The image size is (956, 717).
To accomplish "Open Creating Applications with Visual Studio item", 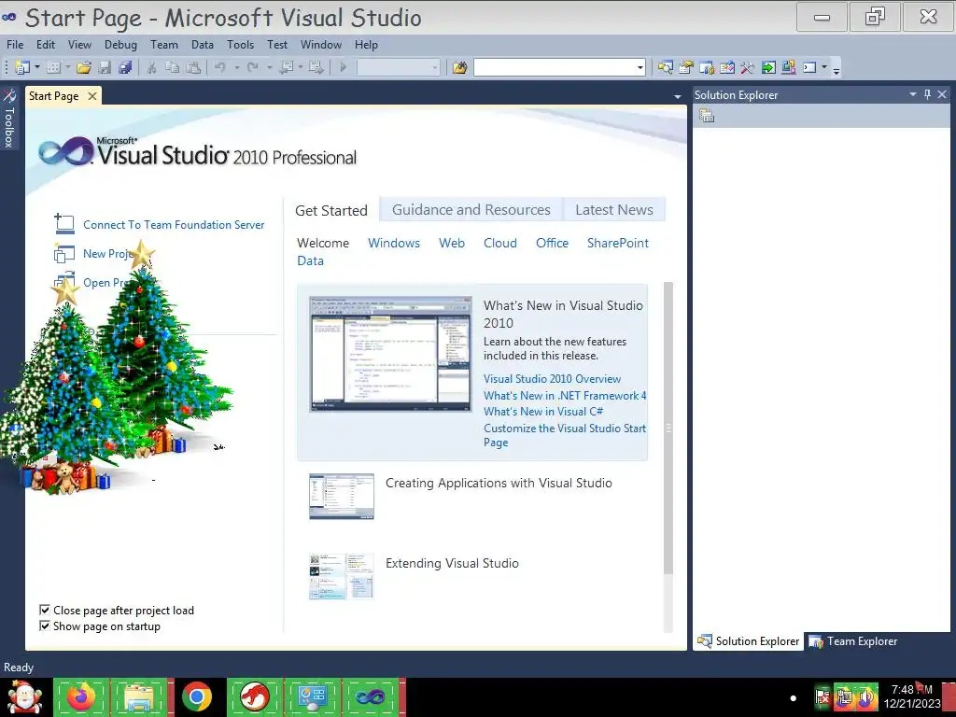I will 499,483.
